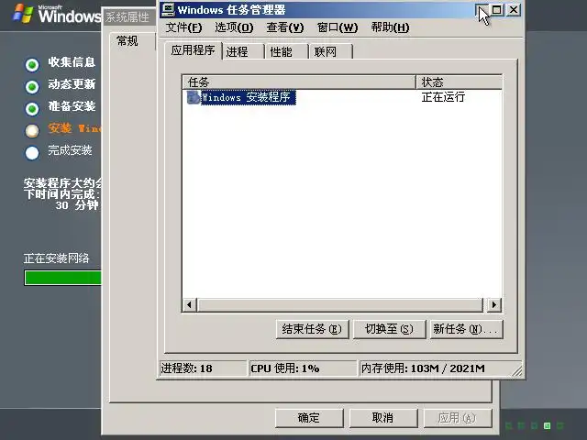Click the 正在运行 status cell
Screen dimensions: 587x440
443,97
